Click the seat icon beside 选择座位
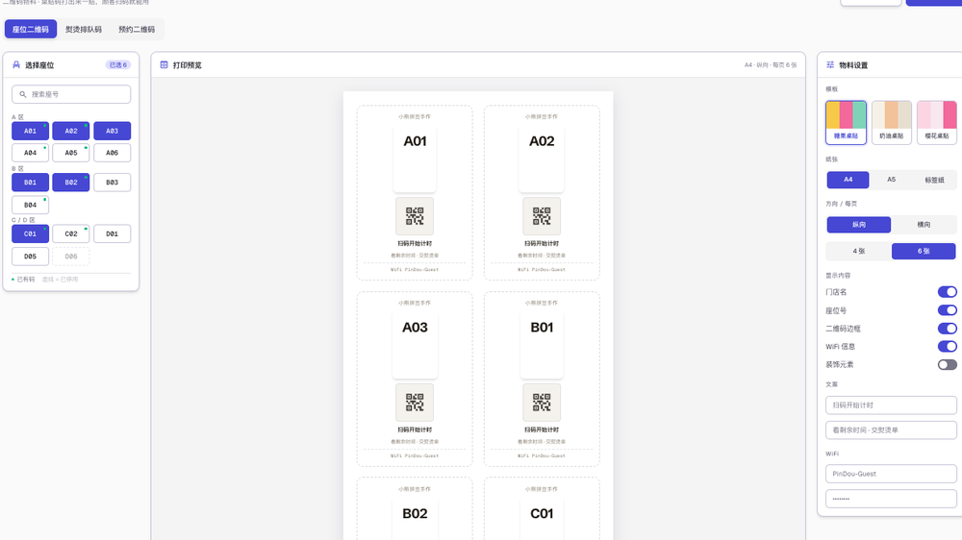This screenshot has width=962, height=540. coord(16,65)
